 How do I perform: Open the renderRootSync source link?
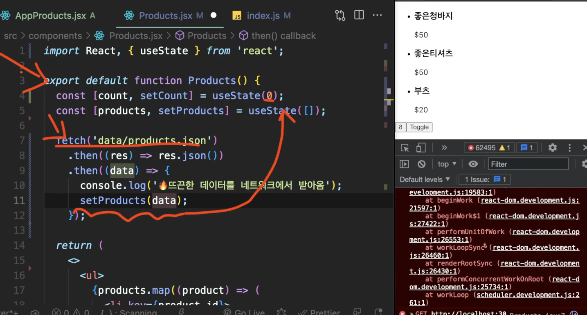494,267
